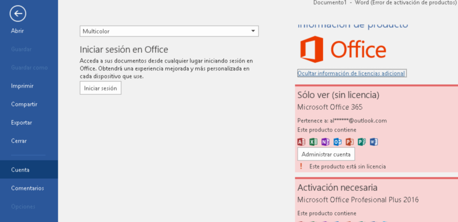Click the Access icon under Office 365
Viewport: 458px width, 222px height.
pos(301,142)
